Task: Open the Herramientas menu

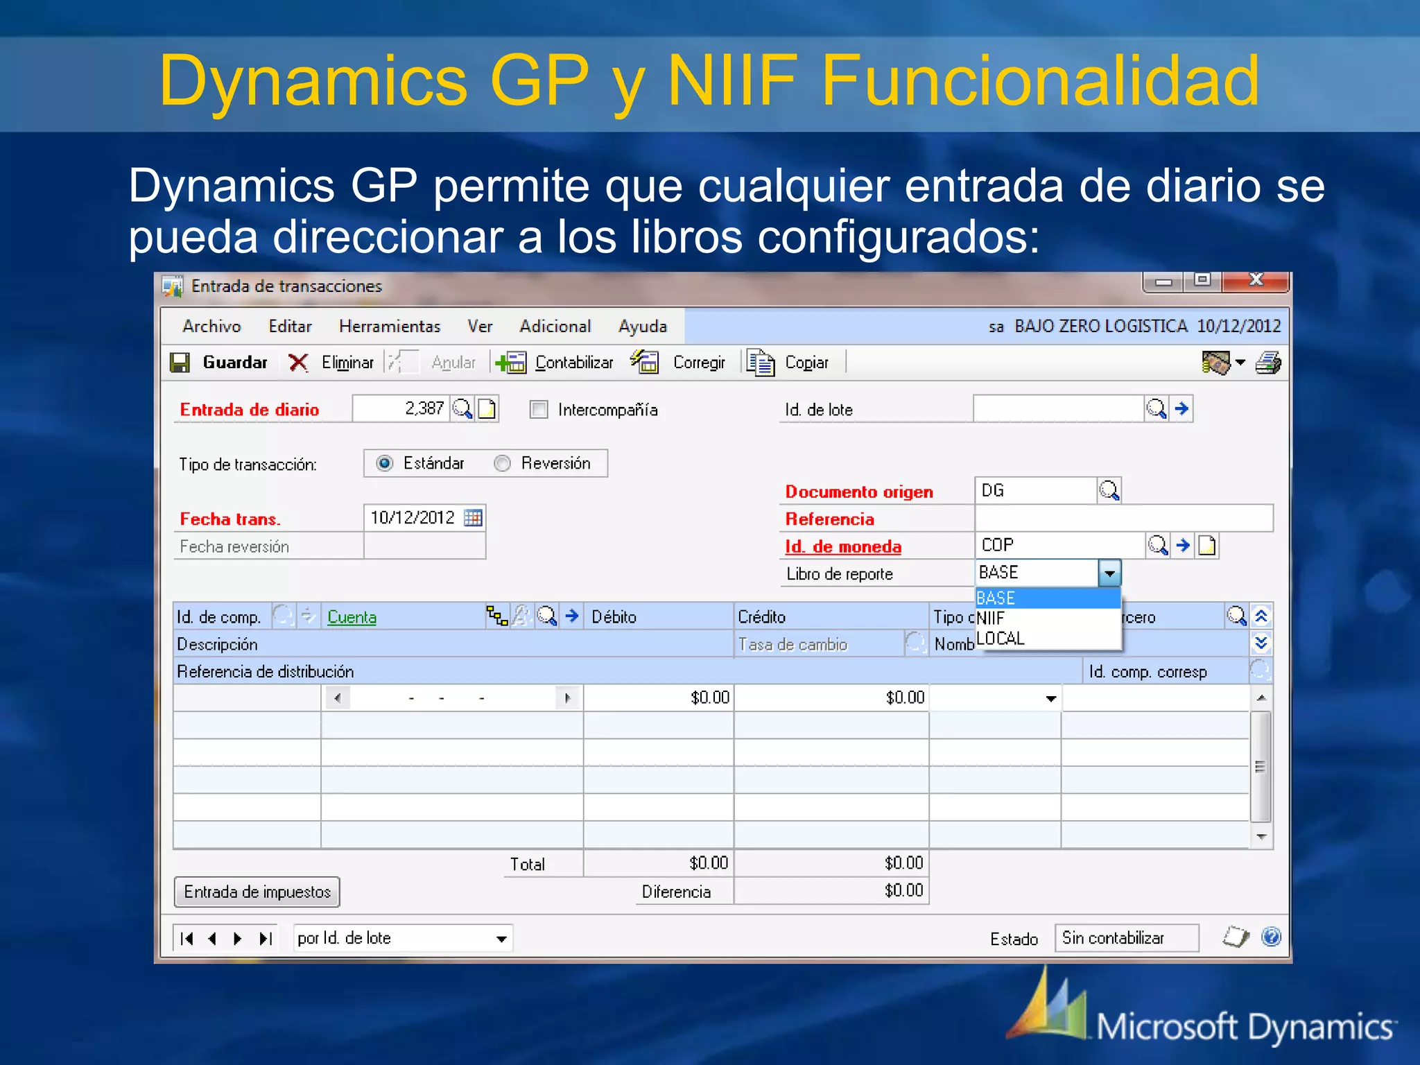Action: pos(390,326)
